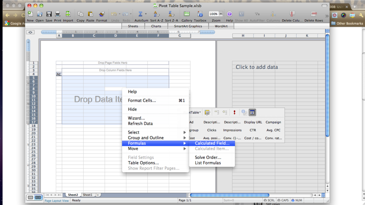This screenshot has width=365, height=205.
Task: Click the Print toolbar icon
Action: (58, 14)
